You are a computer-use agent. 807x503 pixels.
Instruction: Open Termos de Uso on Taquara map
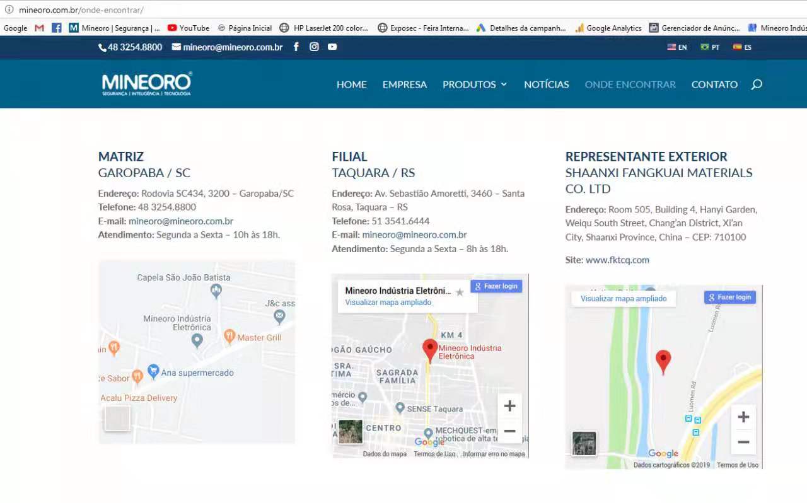[x=434, y=454]
